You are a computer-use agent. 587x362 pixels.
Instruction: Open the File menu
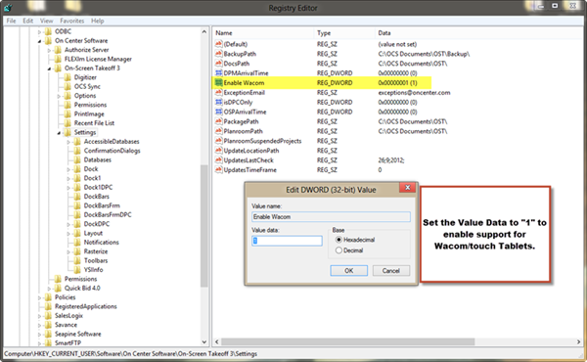point(11,21)
